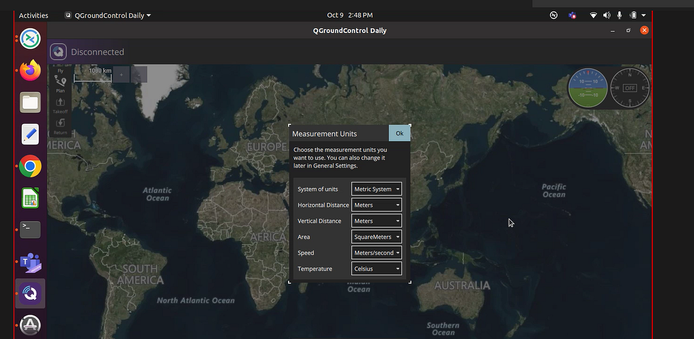Image resolution: width=694 pixels, height=339 pixels.
Task: Click the microphone status icon
Action: [619, 16]
